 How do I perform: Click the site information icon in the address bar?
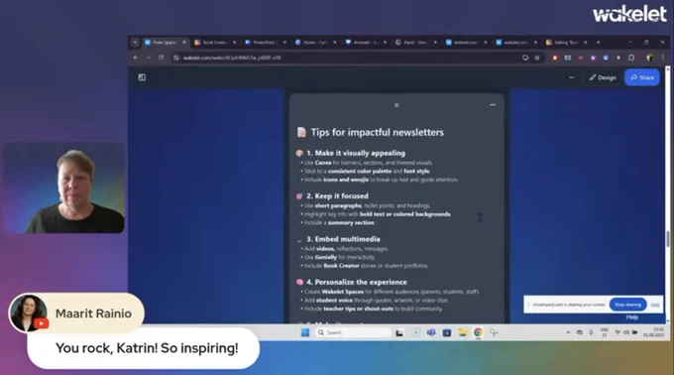tap(176, 58)
